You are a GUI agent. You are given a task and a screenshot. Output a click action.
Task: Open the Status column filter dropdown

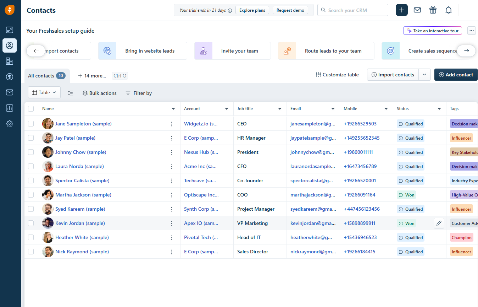(439, 109)
